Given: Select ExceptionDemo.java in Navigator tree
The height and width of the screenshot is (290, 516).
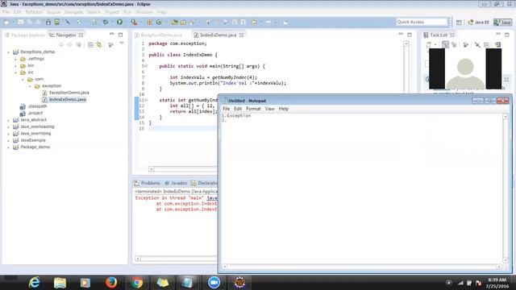Looking at the screenshot, I should click(x=69, y=93).
